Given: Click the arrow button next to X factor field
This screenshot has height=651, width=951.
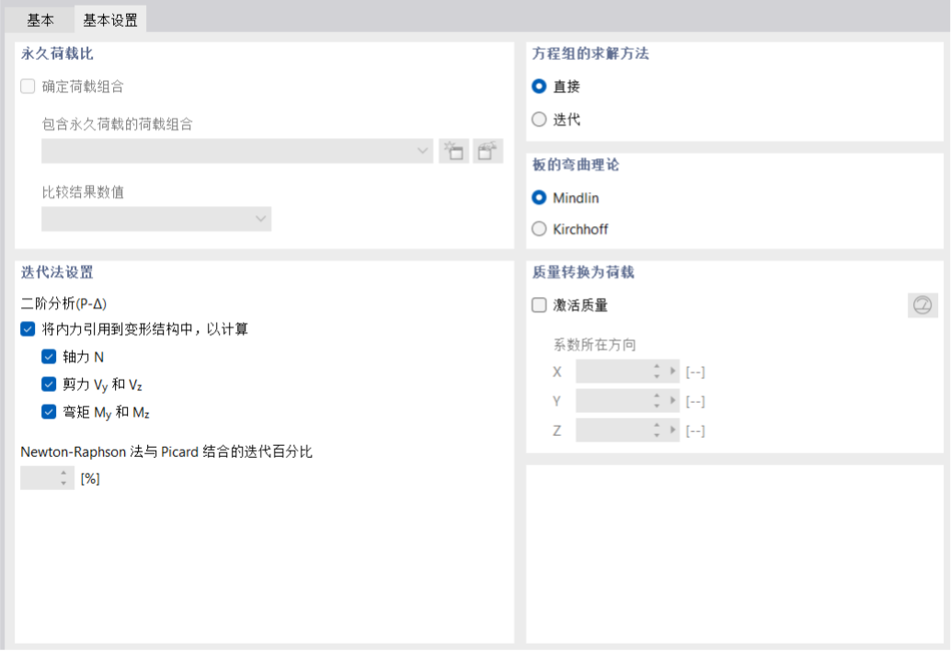Looking at the screenshot, I should click(x=673, y=371).
